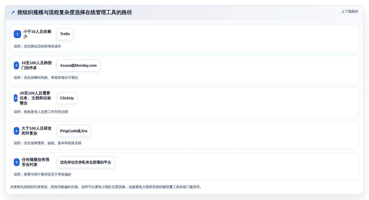
Task: Click the Trello tool chip
Action: (65, 34)
